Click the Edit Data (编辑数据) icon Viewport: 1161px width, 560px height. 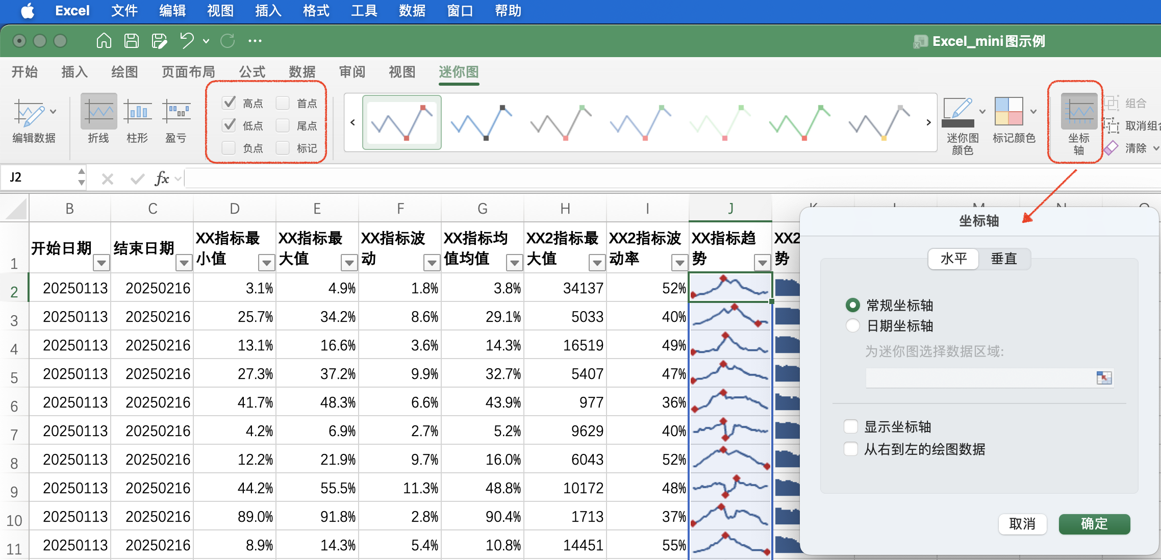click(29, 113)
